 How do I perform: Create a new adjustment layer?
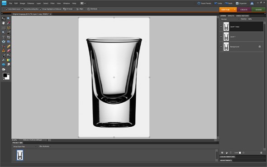coord(226,153)
